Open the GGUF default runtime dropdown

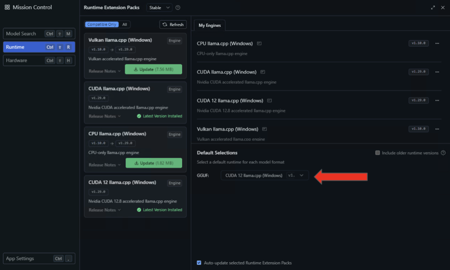(265, 176)
